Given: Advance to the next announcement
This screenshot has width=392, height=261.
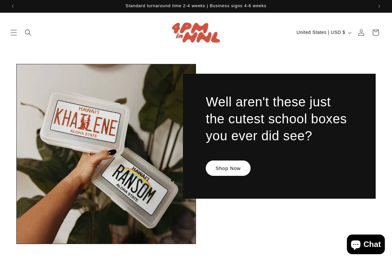Looking at the screenshot, I should coord(379,6).
